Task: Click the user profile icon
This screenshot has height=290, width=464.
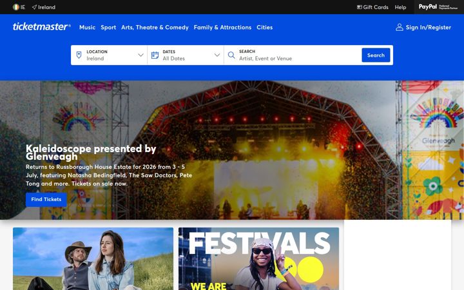Action: point(400,27)
